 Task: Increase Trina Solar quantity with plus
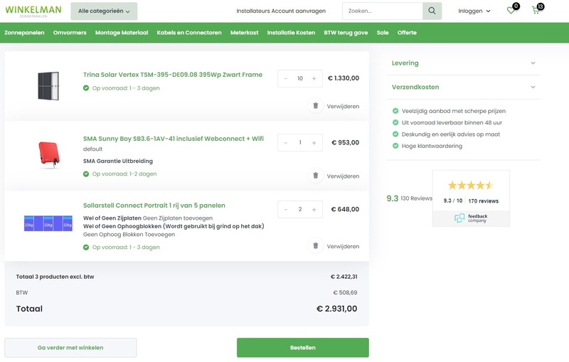click(x=314, y=79)
